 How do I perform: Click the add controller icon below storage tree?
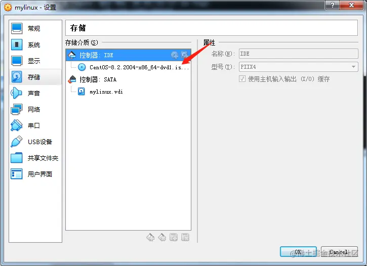pyautogui.click(x=150, y=237)
